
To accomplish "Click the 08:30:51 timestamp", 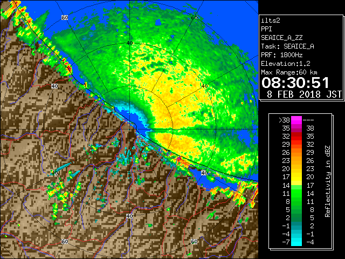I will pyautogui.click(x=295, y=83).
